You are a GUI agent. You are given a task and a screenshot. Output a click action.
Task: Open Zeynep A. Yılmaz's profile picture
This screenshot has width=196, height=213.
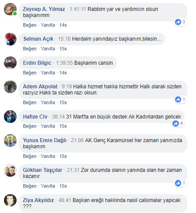click(x=10, y=9)
